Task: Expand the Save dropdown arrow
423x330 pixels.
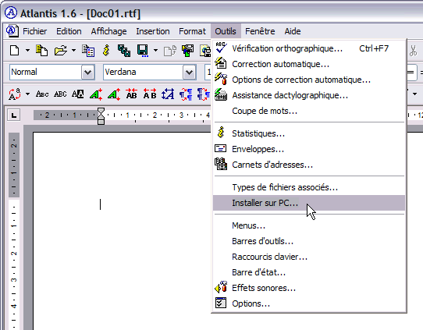Action: 155,51
